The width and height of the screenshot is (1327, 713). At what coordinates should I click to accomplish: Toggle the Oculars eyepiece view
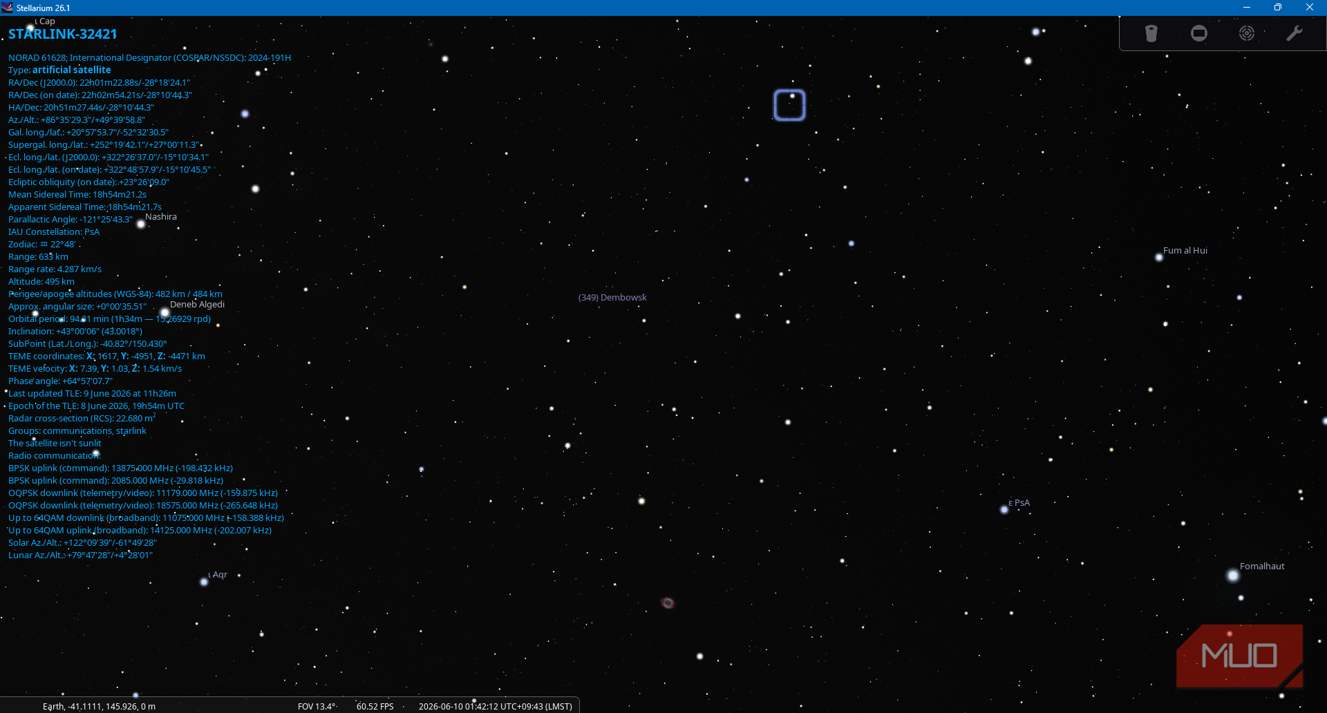click(x=1151, y=33)
